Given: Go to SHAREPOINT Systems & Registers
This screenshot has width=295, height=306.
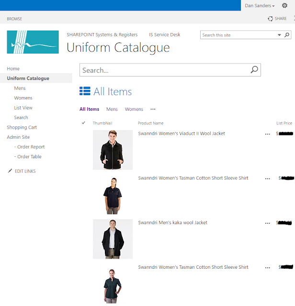Looking at the screenshot, I should [102, 35].
